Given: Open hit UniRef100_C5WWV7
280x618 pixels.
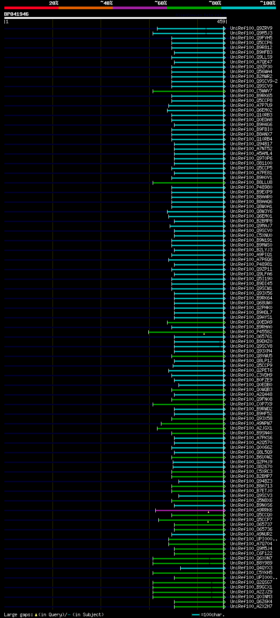Looking at the screenshot, I should point(251,91).
